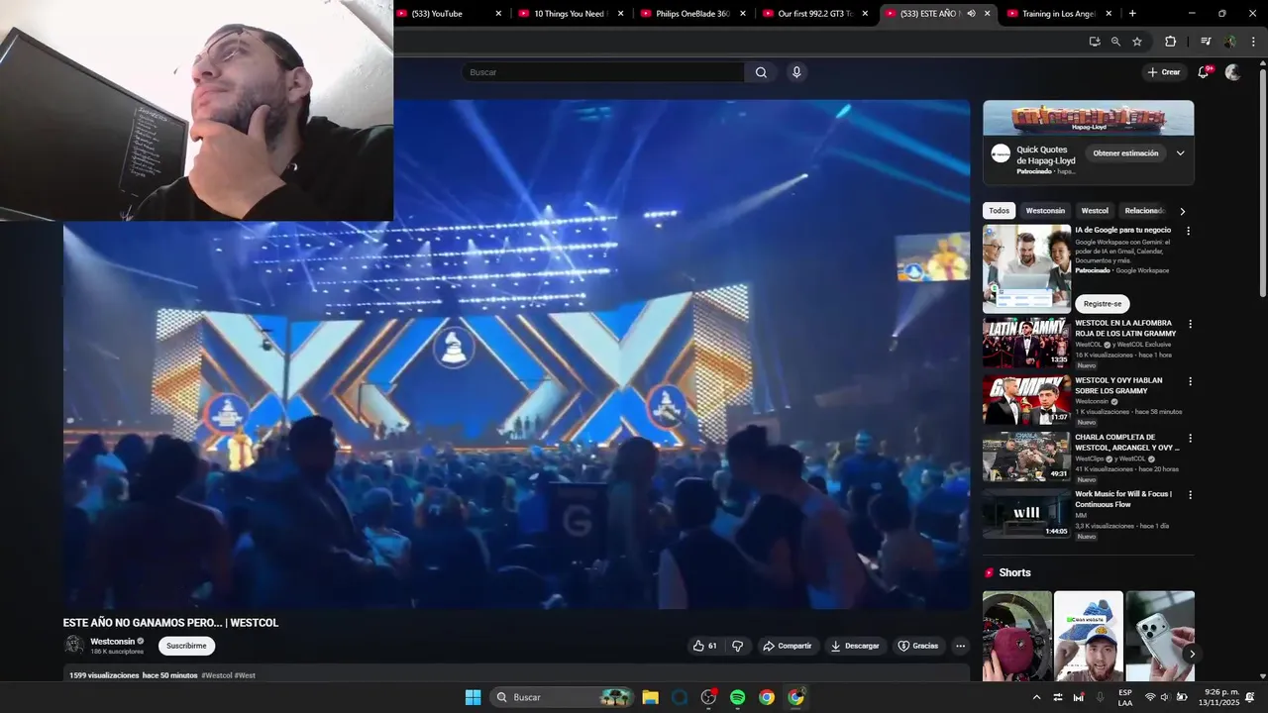
Task: Select the Relacionados filter chip
Action: [1144, 211]
